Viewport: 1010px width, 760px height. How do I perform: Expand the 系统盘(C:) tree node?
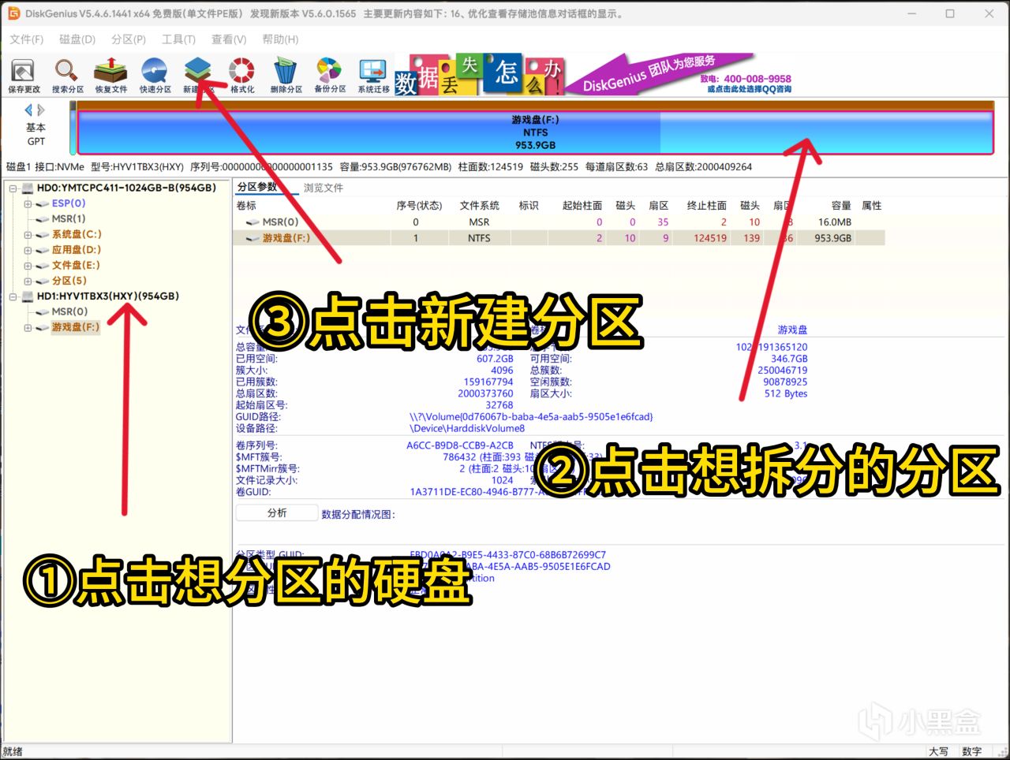pos(28,235)
